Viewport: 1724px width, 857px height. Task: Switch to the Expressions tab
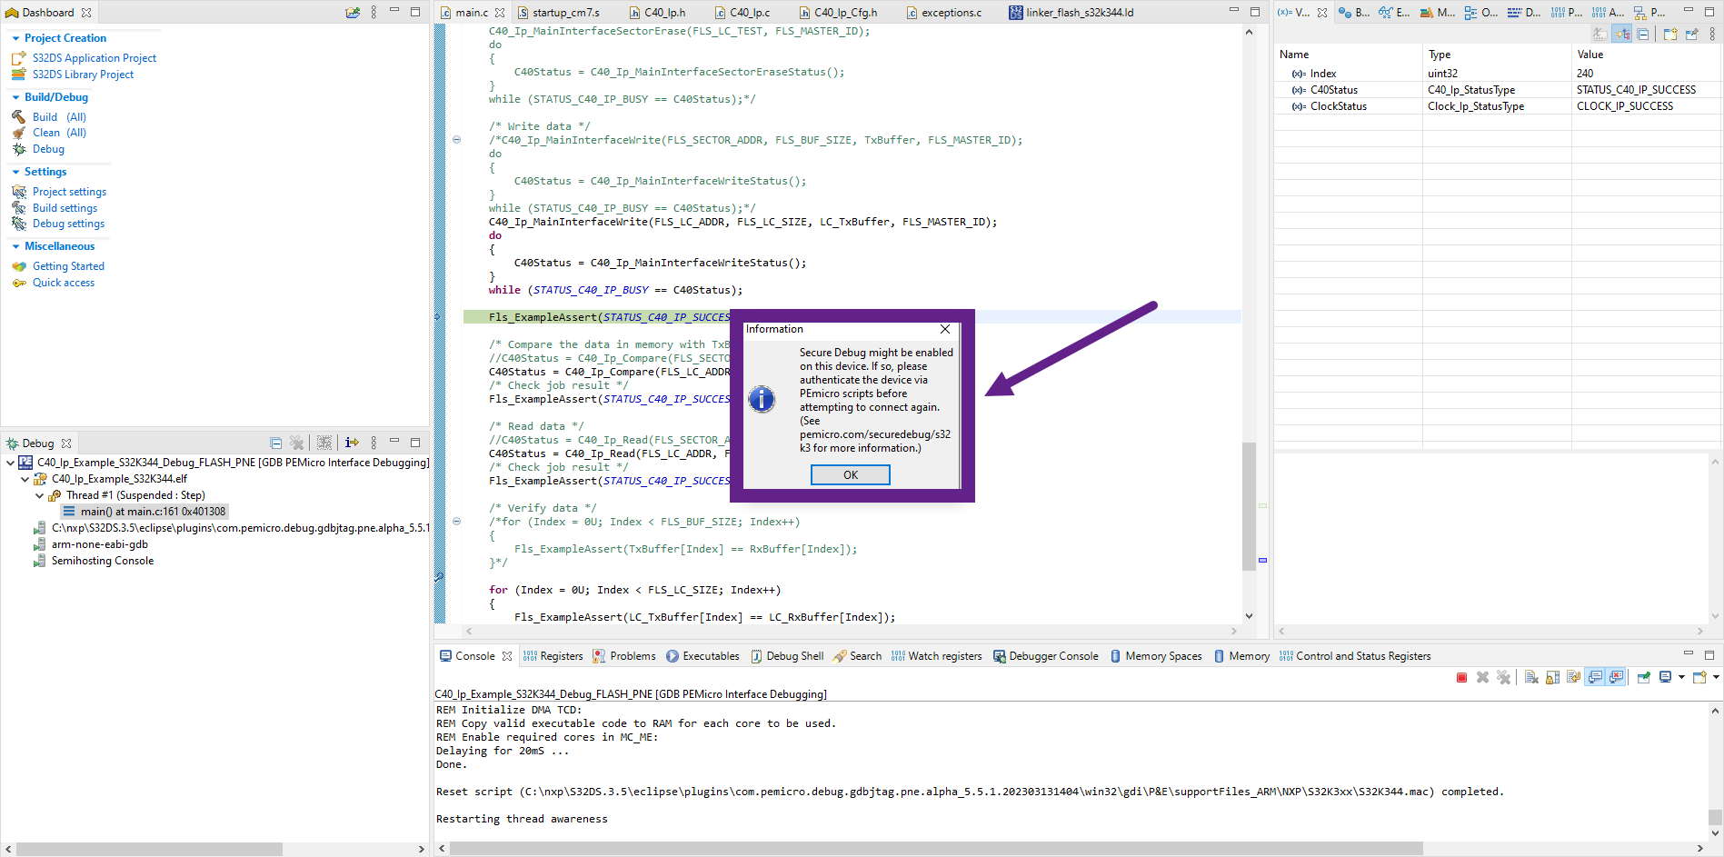(1395, 13)
